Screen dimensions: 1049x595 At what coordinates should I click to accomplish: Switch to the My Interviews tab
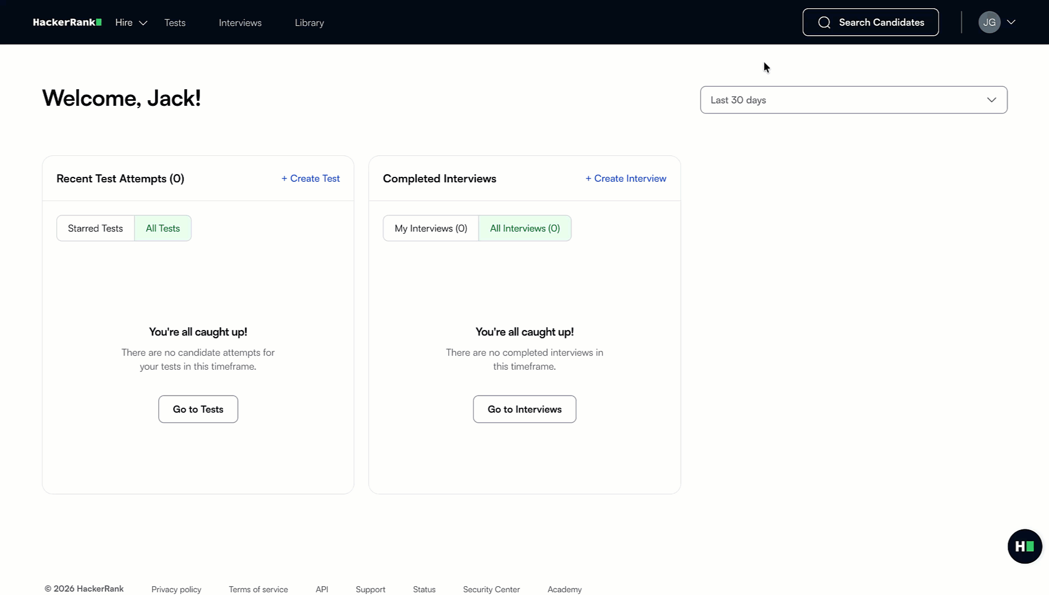click(x=430, y=228)
